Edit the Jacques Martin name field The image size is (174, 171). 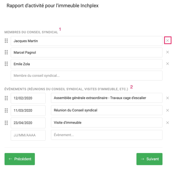86,41
